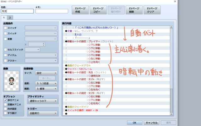Select the 移動ルートの設定：先生 row

[116, 72]
